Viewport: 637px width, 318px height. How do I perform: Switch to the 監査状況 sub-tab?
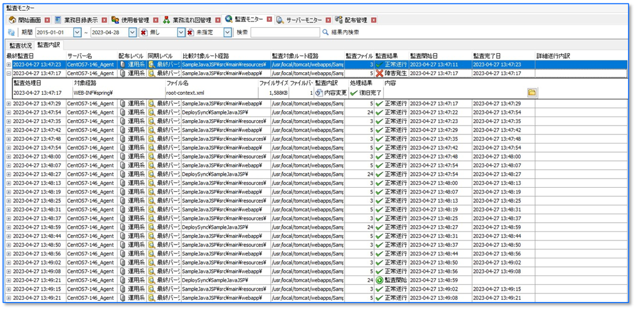pos(21,45)
